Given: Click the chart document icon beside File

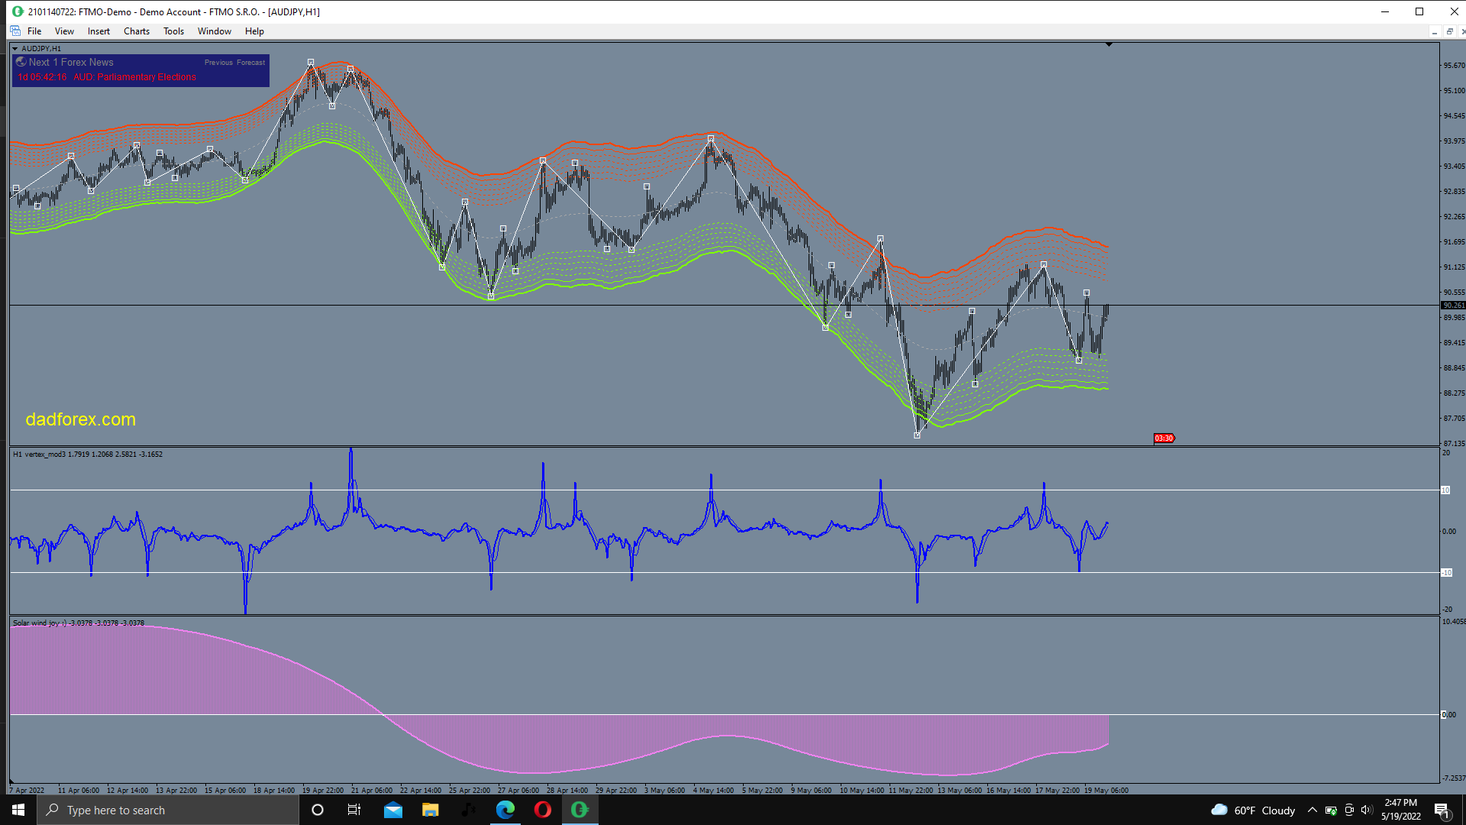Looking at the screenshot, I should coord(15,31).
